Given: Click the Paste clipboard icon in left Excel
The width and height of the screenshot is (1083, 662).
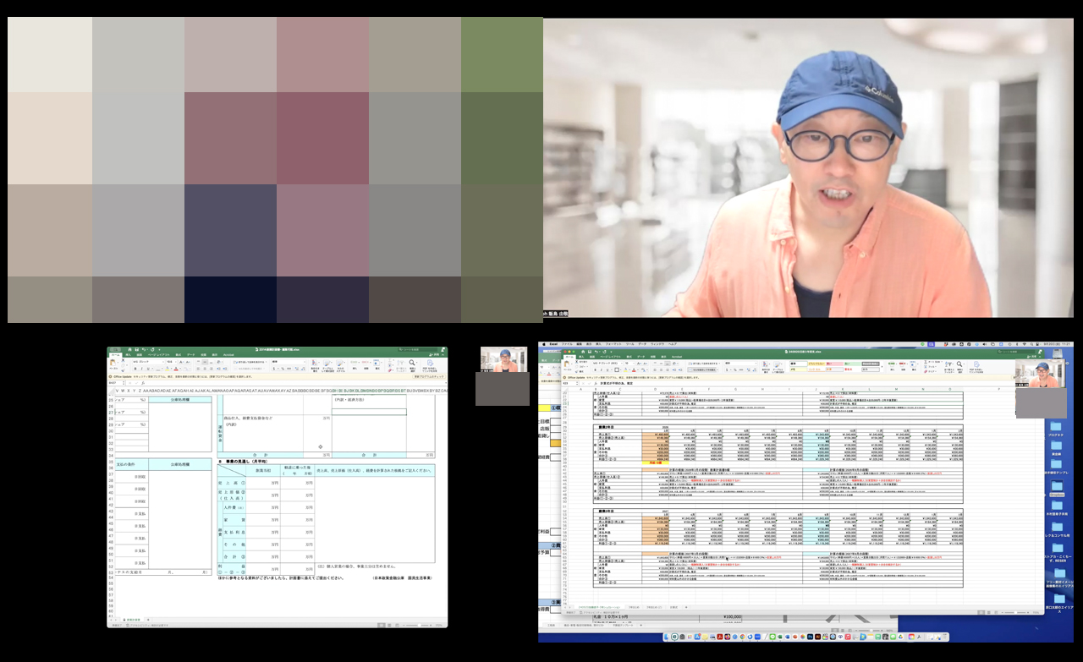Looking at the screenshot, I should (113, 362).
